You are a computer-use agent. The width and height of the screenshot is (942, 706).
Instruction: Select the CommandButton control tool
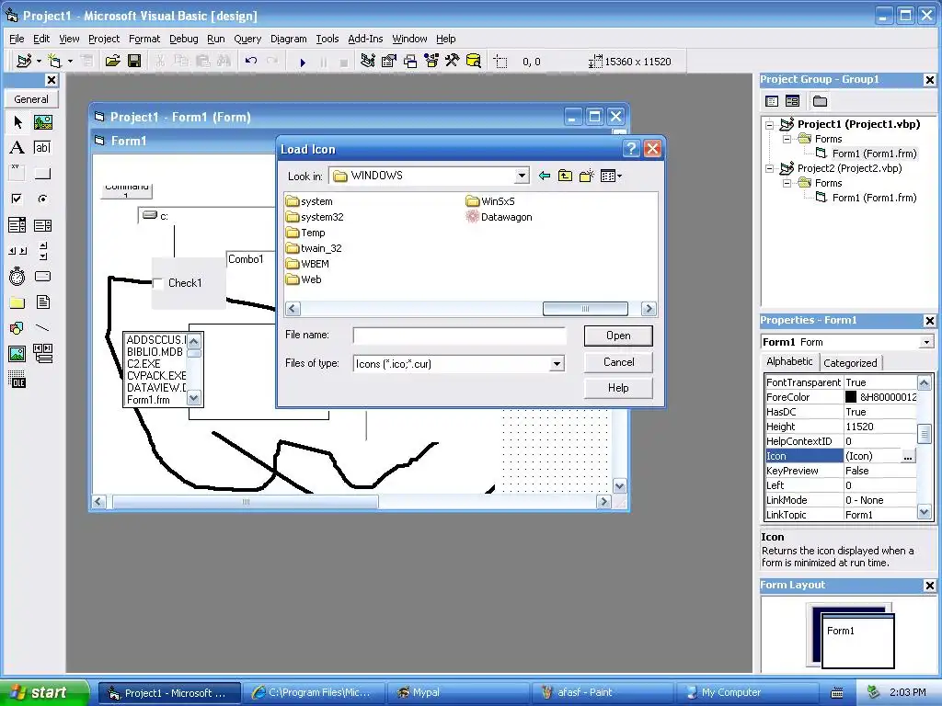[42, 174]
